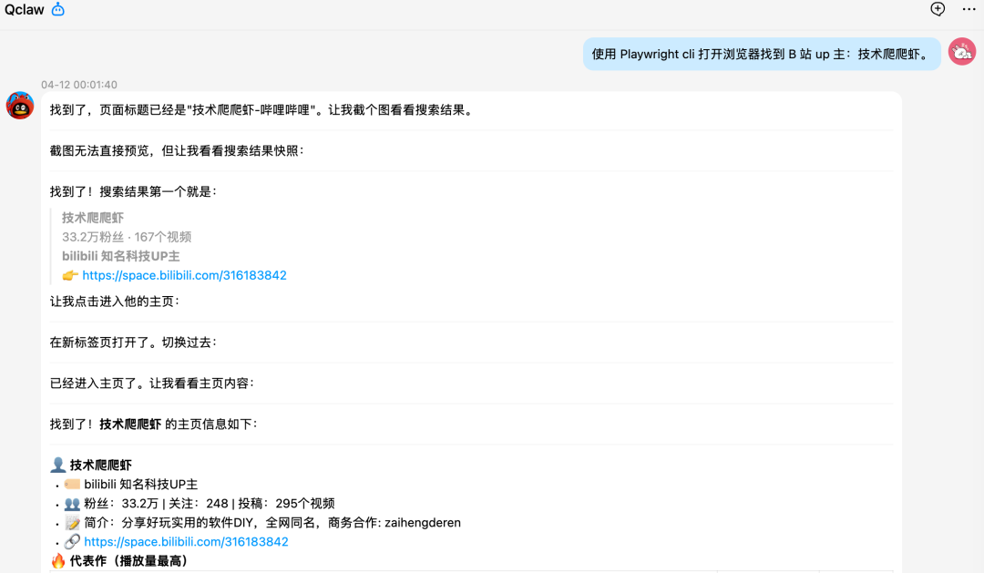Click the heading 技术爬爬虾 with person emoji

91,466
